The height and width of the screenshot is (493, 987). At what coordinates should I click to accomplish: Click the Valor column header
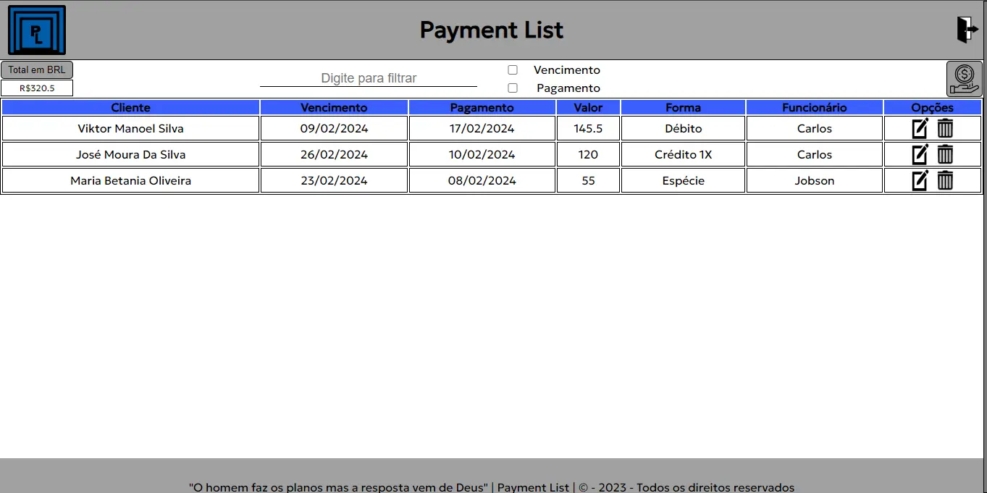pos(588,107)
